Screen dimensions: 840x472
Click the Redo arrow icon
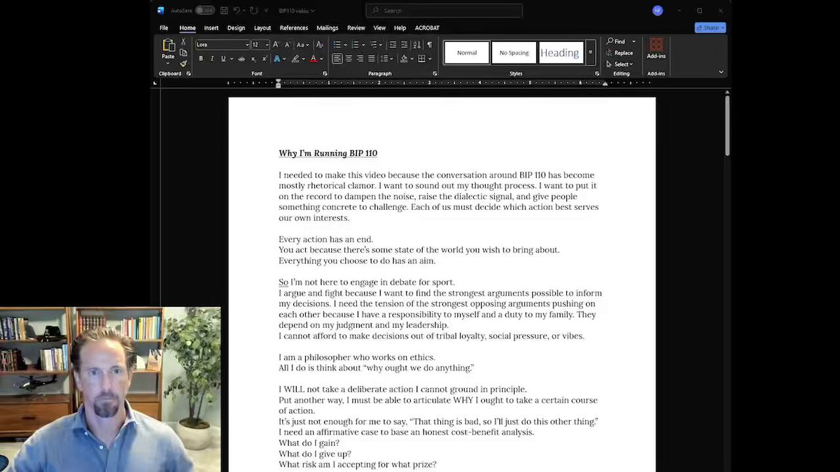tap(253, 10)
